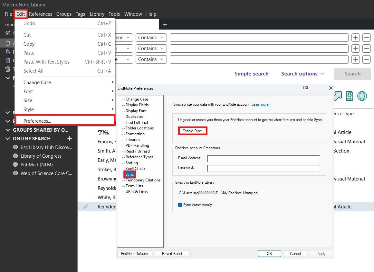Image resolution: width=374 pixels, height=272 pixels.
Task: Click Cancel in Preferences dialog
Action: pyautogui.click(x=295, y=253)
